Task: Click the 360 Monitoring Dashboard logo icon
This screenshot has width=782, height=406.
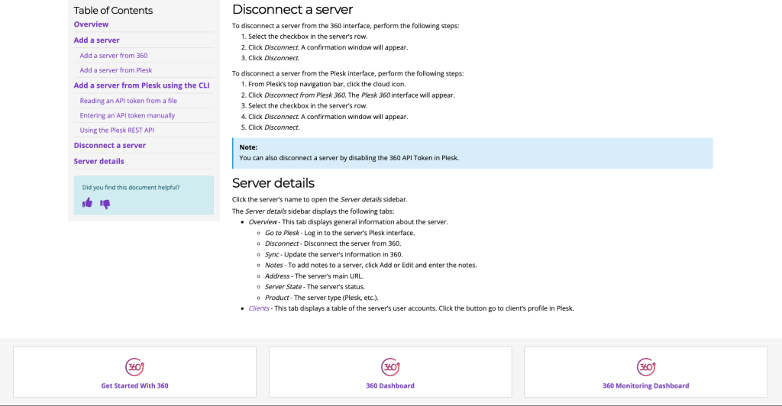Action: click(645, 366)
